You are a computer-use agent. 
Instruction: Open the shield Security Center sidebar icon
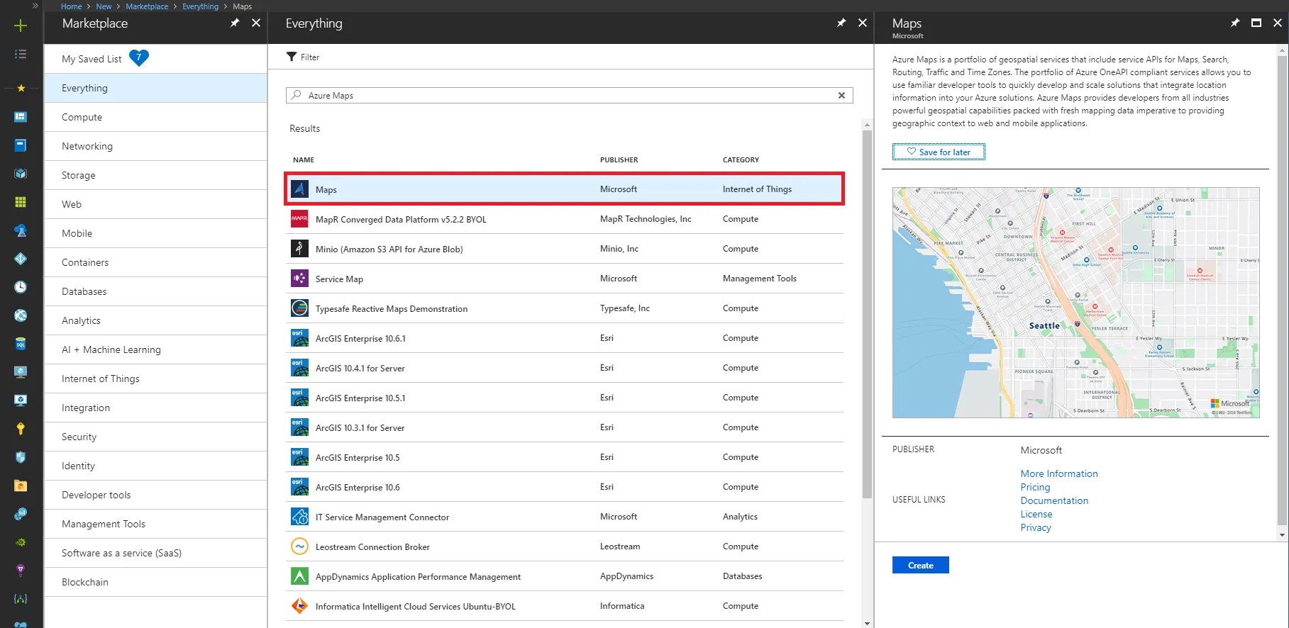tap(21, 457)
